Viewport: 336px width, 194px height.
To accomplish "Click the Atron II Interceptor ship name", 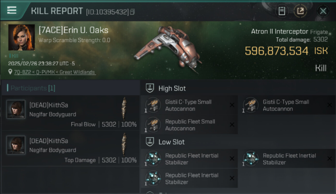I will [280, 32].
